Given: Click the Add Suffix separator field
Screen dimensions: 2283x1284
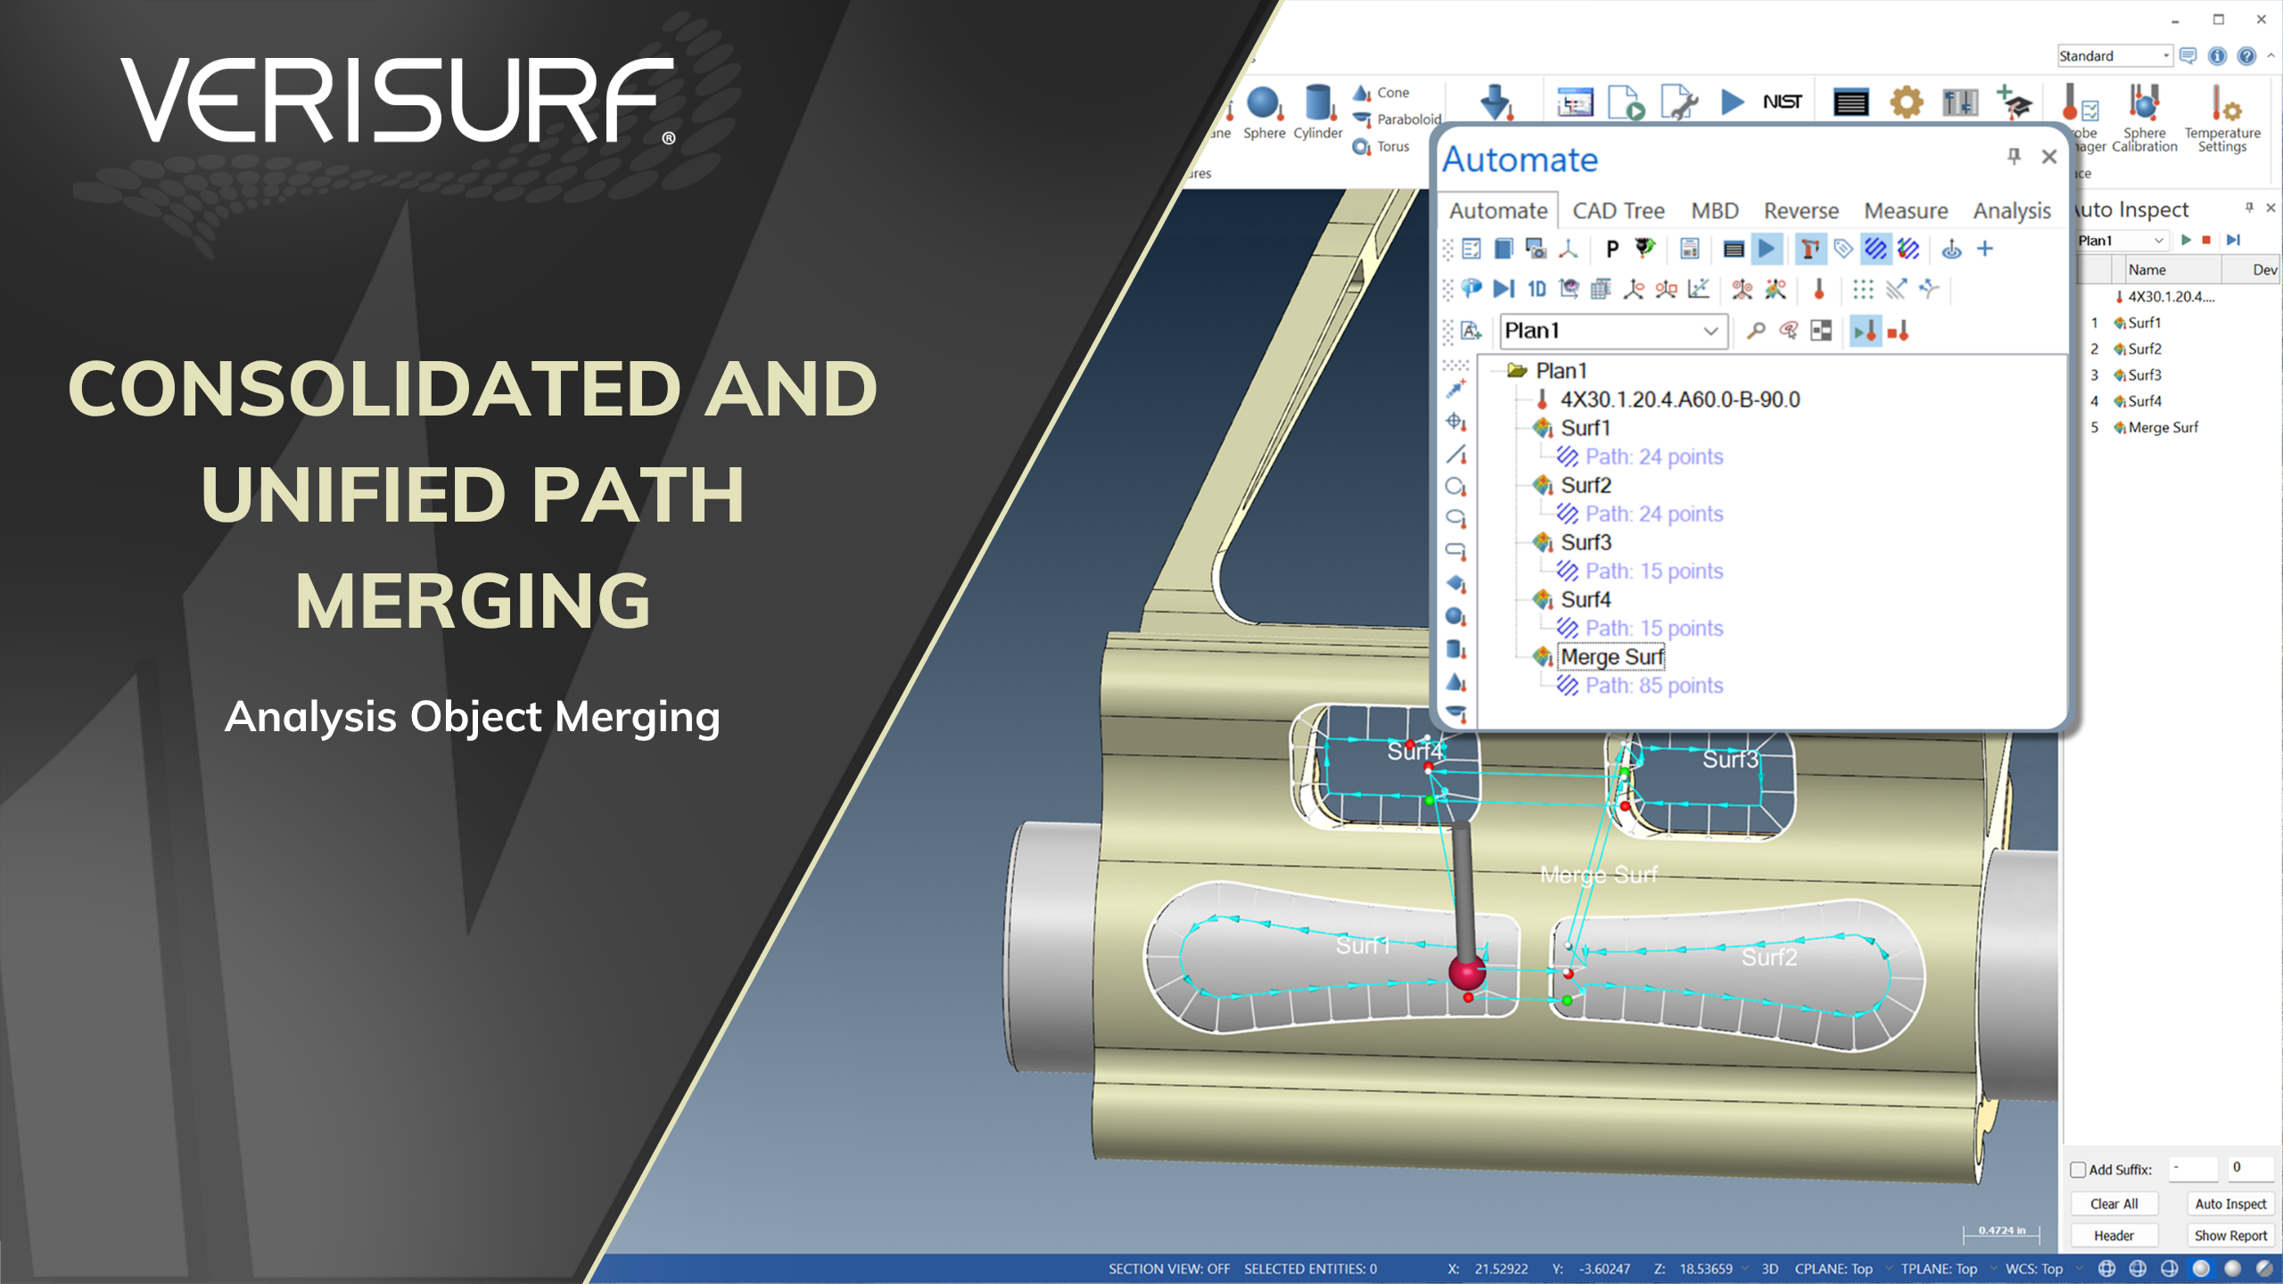Looking at the screenshot, I should [x=2193, y=1168].
